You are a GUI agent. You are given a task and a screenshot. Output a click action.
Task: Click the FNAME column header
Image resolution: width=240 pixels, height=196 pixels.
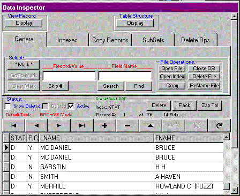[x=189, y=138]
